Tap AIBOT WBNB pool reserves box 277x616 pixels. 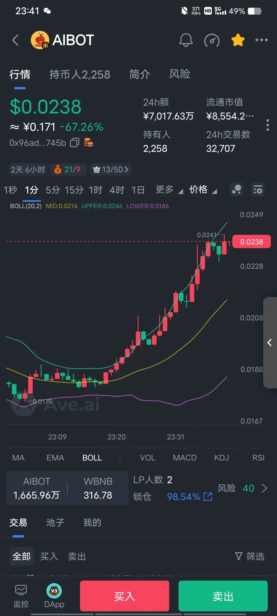click(x=67, y=488)
